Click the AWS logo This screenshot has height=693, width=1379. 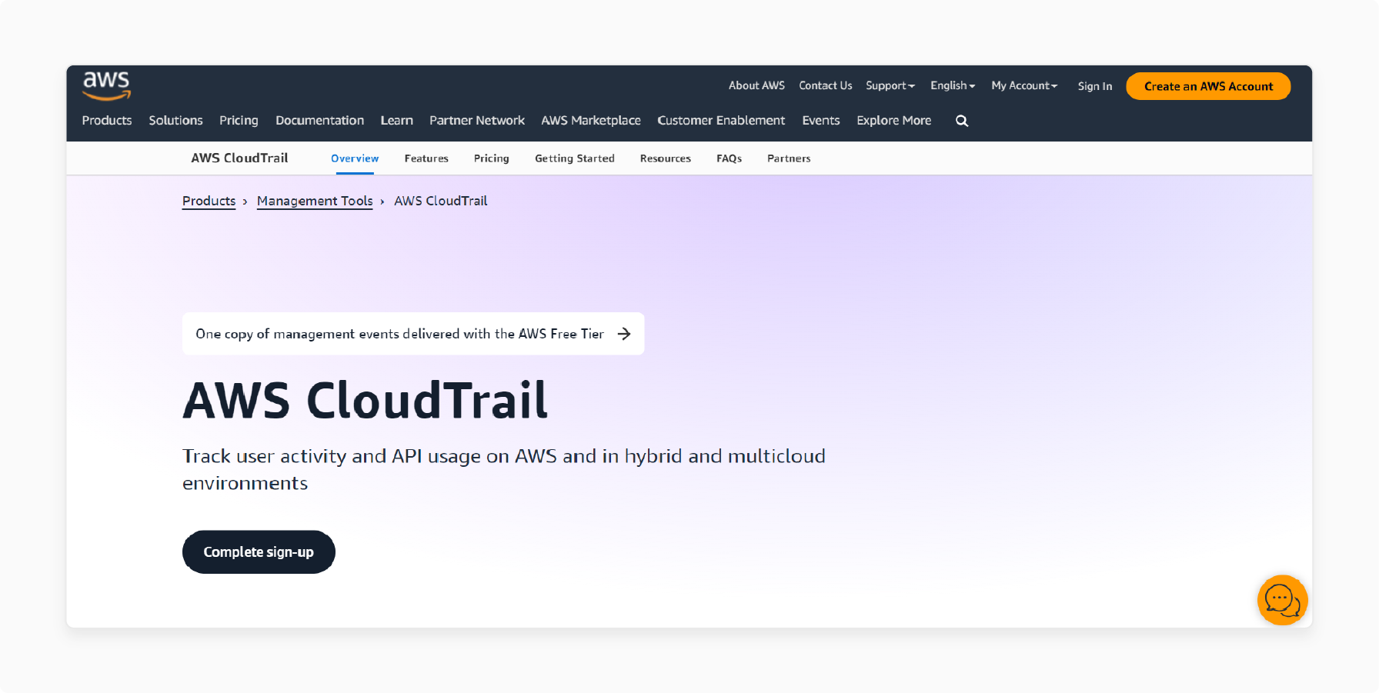coord(106,85)
